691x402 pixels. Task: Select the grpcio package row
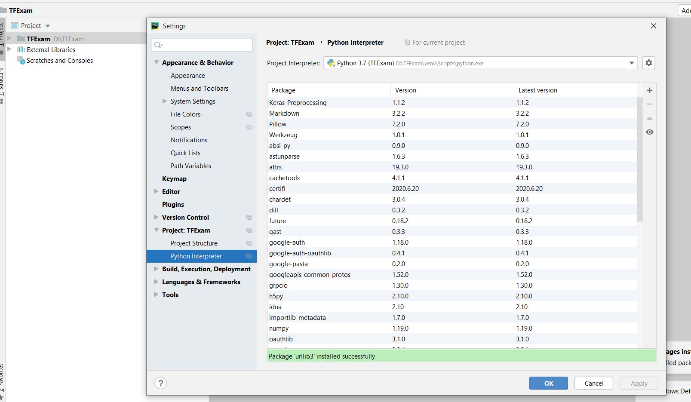click(x=452, y=285)
